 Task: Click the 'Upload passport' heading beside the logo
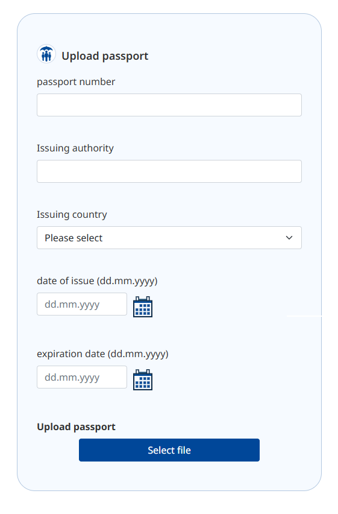105,56
